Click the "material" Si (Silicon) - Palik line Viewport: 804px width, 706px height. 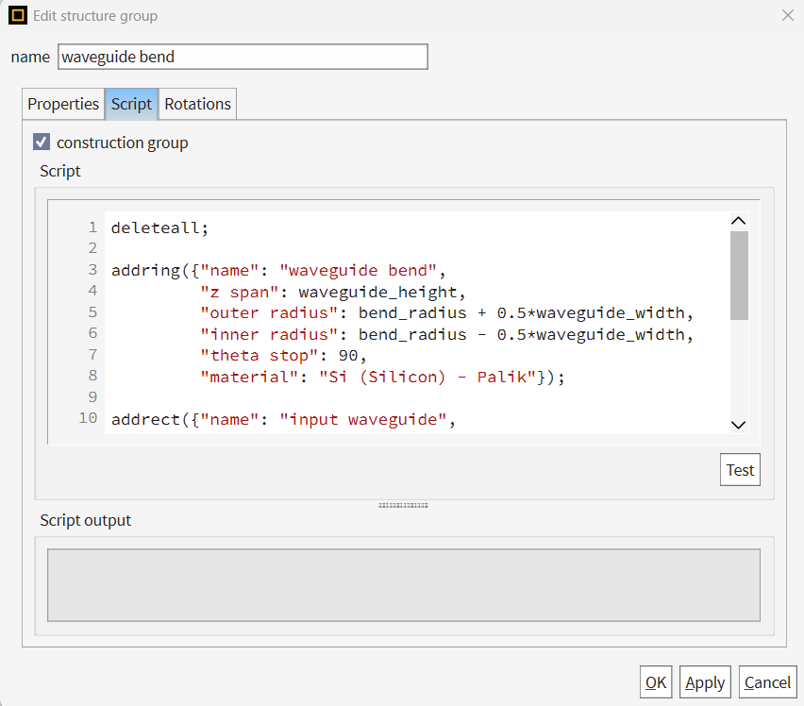[382, 377]
